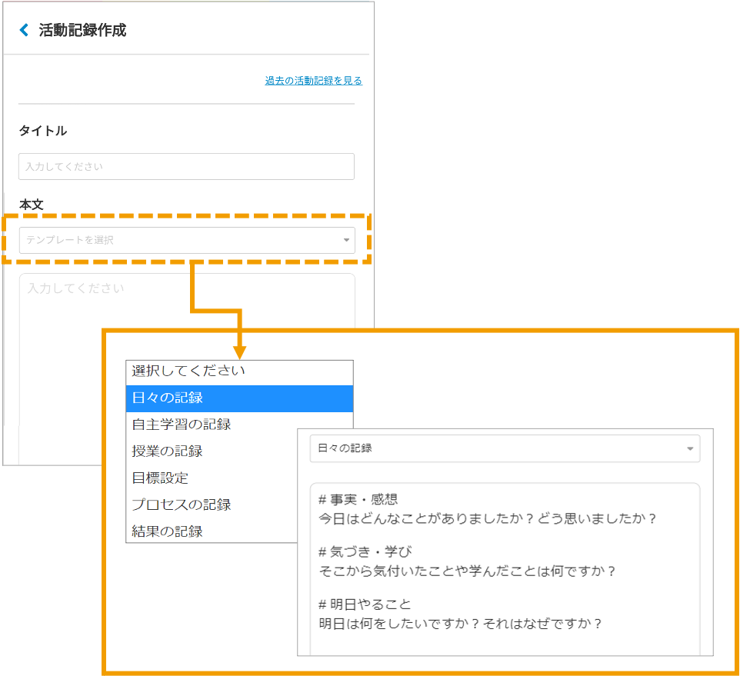Select 授業の記録 template option
Screen dimensions: 740x676
[212, 451]
